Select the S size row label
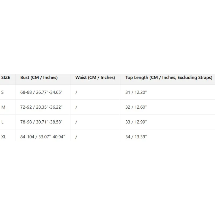215x215 pixels. 3,92
